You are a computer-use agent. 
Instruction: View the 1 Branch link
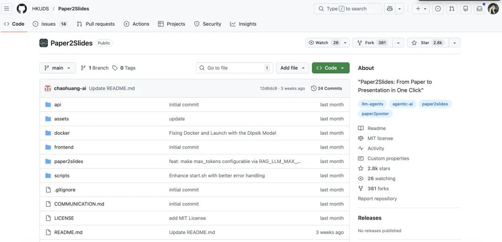(95, 68)
